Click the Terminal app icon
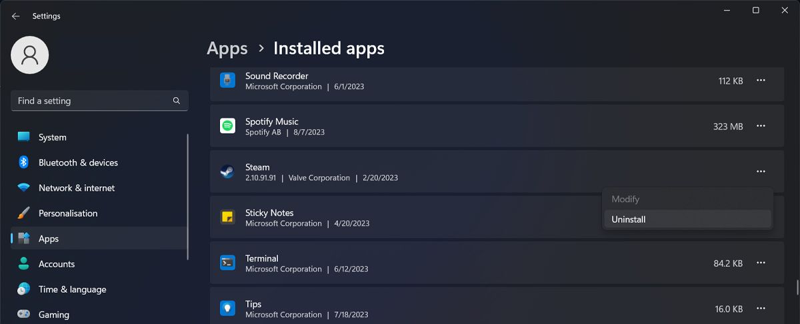This screenshot has height=324, width=800. point(227,263)
